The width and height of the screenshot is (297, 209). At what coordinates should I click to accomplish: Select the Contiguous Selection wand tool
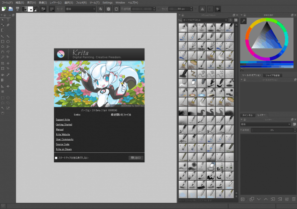point(3,108)
